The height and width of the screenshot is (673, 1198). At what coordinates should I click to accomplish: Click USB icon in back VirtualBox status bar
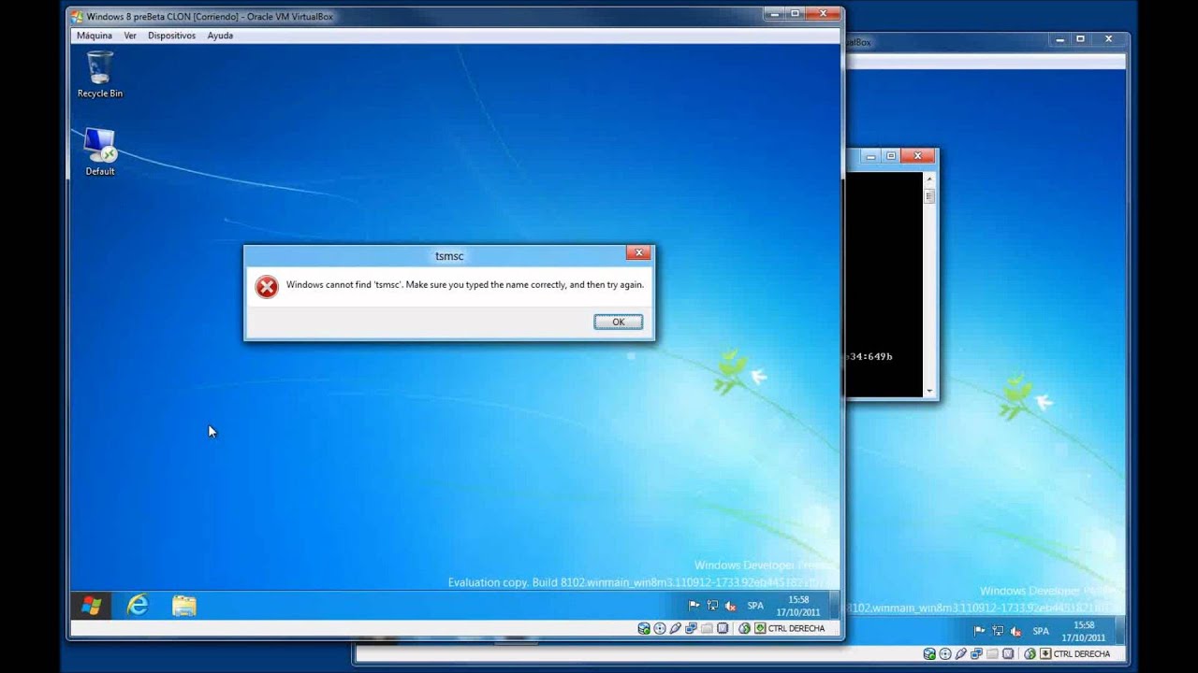tap(960, 653)
